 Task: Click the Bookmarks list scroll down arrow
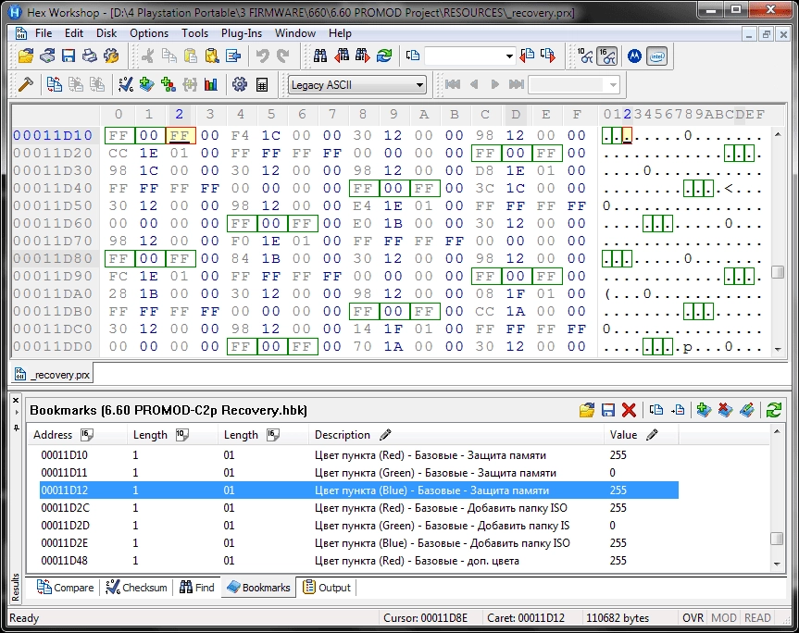[777, 564]
